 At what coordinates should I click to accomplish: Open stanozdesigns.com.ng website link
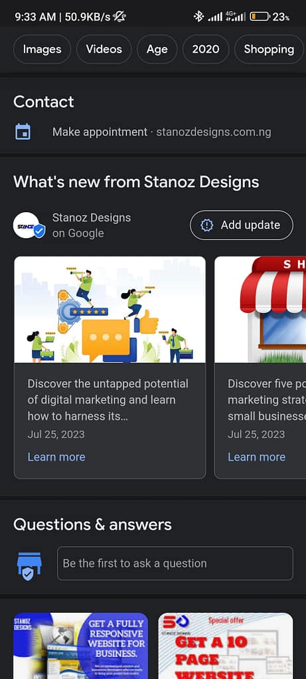pyautogui.click(x=214, y=132)
